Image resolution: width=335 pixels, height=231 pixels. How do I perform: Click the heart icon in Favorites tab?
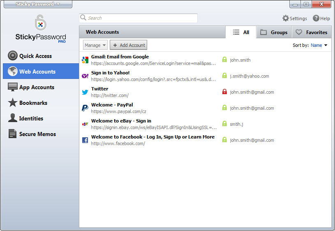pos(299,32)
